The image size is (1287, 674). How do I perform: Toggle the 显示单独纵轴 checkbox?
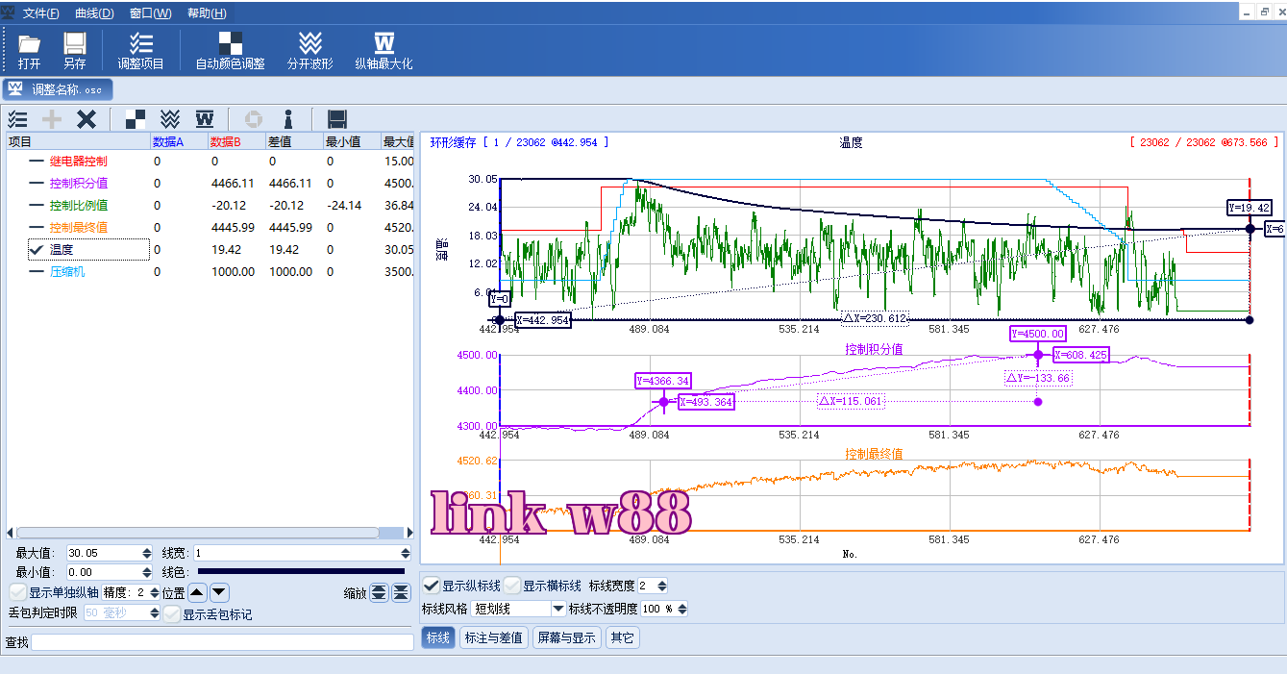pos(18,592)
